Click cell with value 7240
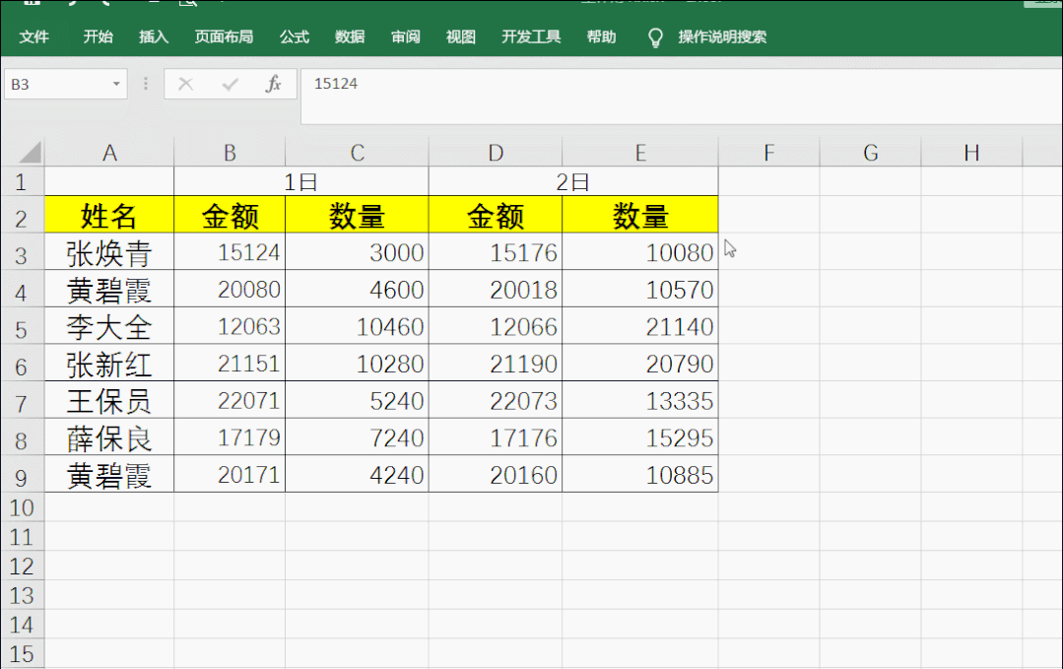 pos(358,436)
